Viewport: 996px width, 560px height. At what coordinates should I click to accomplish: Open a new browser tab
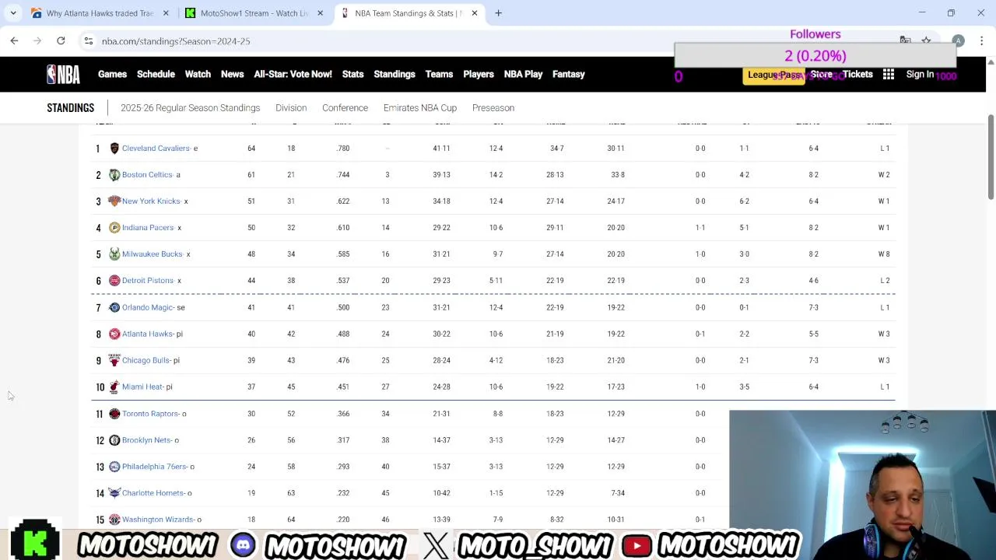(498, 12)
